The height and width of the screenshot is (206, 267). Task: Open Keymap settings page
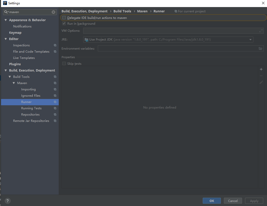tap(15, 33)
